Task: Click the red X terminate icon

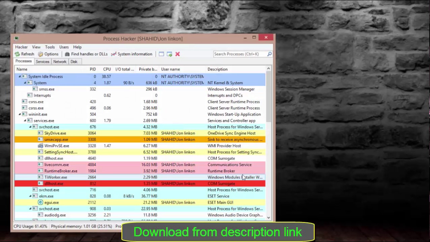Action: coord(177,54)
